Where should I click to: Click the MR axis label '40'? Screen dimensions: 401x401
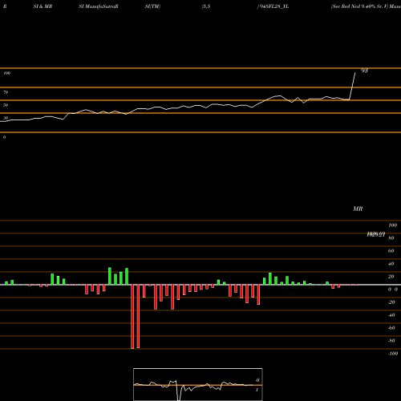391,264
